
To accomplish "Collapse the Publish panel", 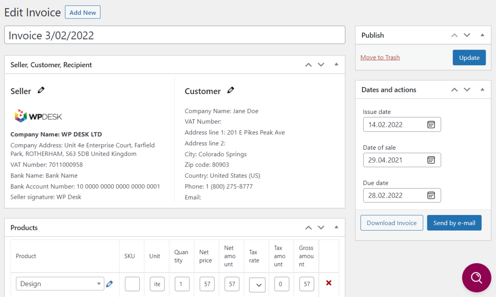I will [x=482, y=35].
